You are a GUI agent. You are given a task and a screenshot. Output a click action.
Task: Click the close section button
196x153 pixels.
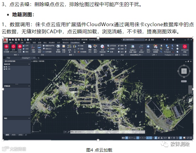pyautogui.click(x=82, y=52)
